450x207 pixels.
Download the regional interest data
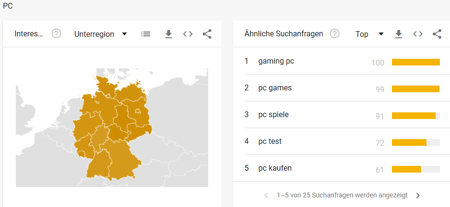tap(168, 34)
